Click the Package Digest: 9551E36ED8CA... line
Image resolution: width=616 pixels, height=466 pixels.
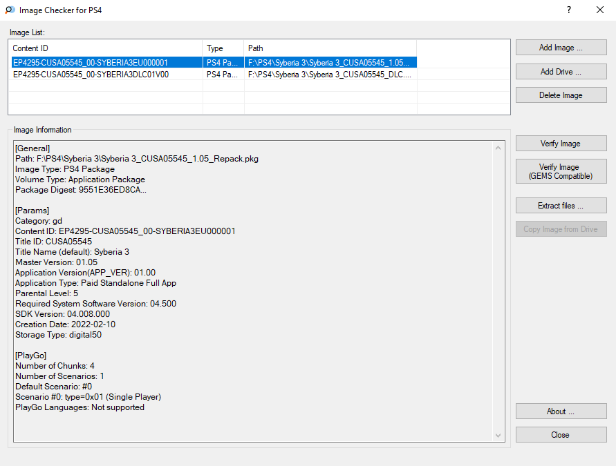coord(80,190)
